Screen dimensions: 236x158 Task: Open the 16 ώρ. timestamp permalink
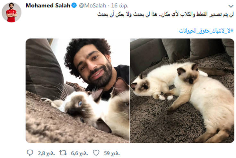[x=120, y=5]
